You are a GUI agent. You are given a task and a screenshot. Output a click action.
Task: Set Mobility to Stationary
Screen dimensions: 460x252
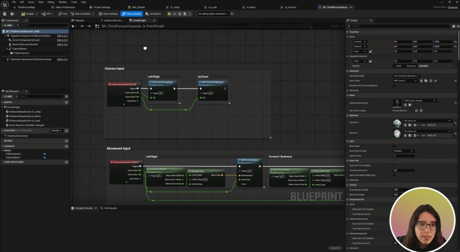(x=411, y=66)
